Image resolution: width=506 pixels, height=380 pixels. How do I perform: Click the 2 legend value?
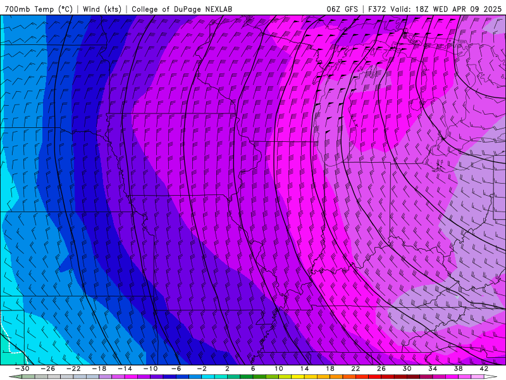pyautogui.click(x=227, y=369)
